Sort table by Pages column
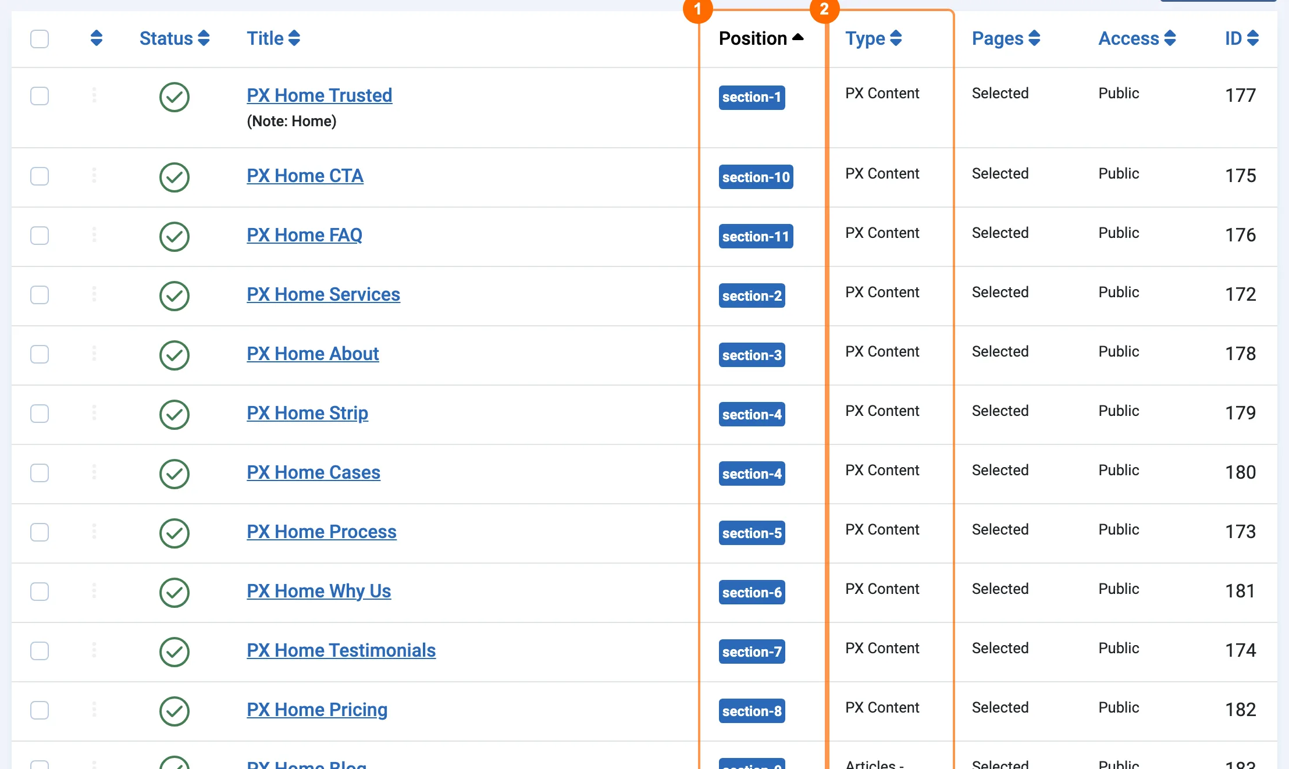The image size is (1289, 769). [x=1006, y=38]
